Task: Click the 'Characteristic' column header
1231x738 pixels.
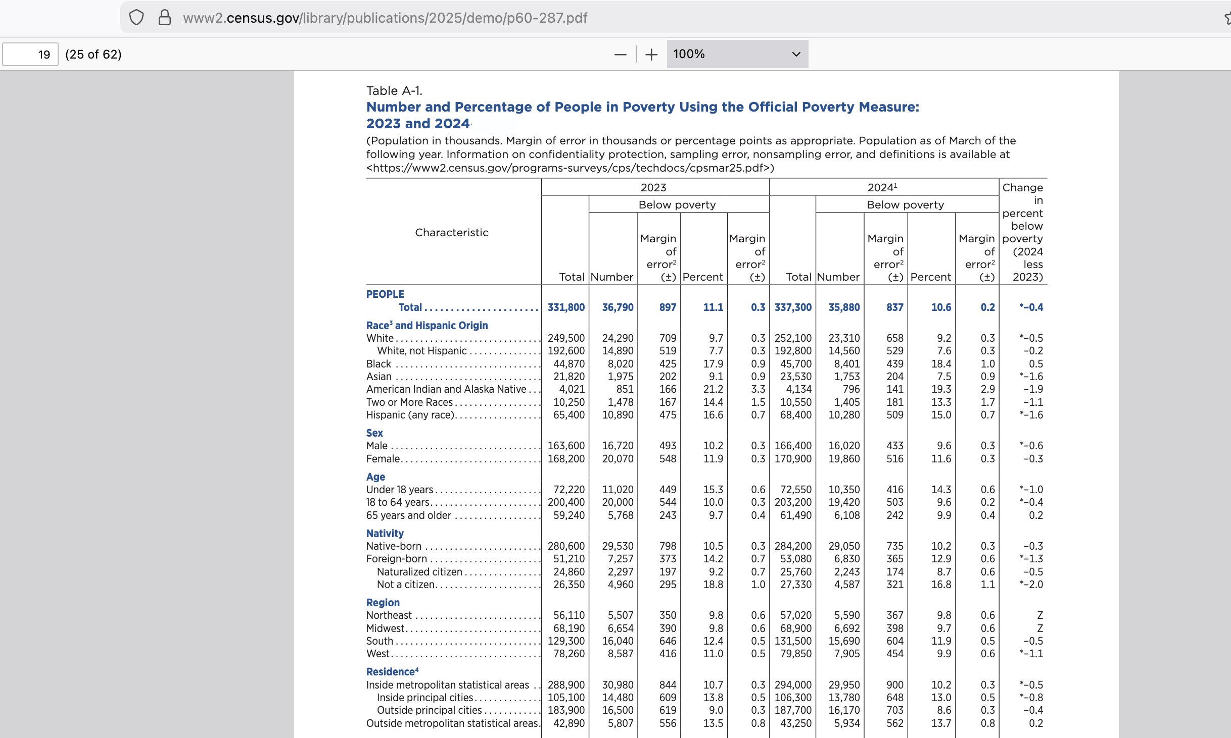Action: pos(451,233)
